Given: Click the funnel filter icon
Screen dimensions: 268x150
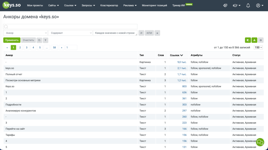Looking at the screenshot, I should point(46,40).
